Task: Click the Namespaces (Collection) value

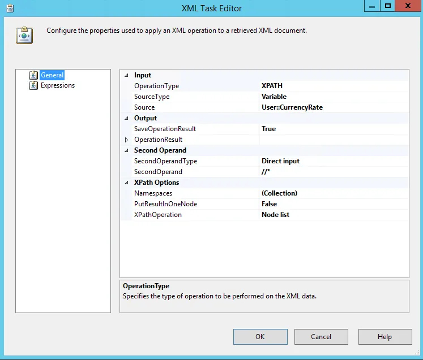Action: pos(334,193)
